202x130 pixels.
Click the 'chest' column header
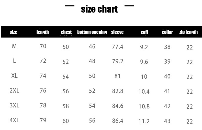[66, 32]
